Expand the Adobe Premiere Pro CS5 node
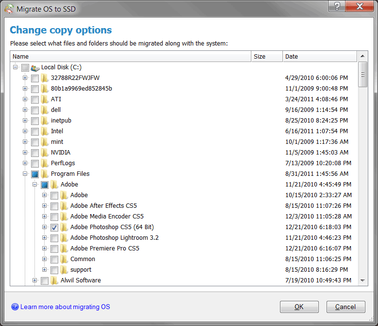 [x=44, y=248]
